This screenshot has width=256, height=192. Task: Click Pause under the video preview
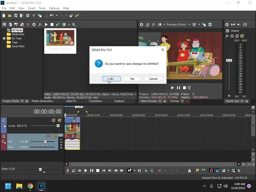coord(178,88)
